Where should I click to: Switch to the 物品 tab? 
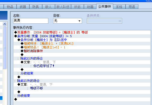(10, 7)
